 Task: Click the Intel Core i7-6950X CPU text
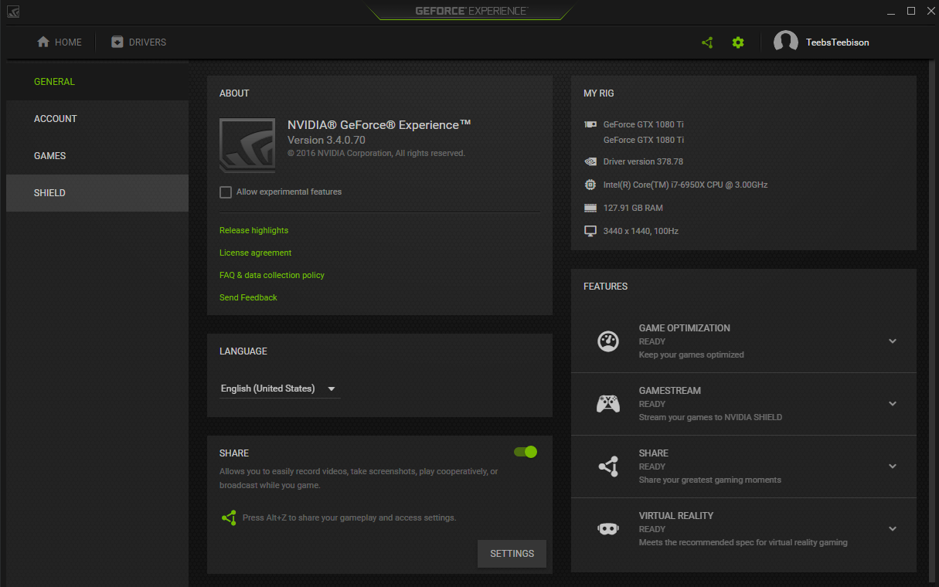click(x=686, y=185)
